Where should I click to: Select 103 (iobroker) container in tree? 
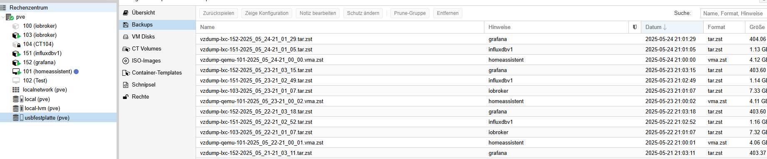[x=40, y=35]
